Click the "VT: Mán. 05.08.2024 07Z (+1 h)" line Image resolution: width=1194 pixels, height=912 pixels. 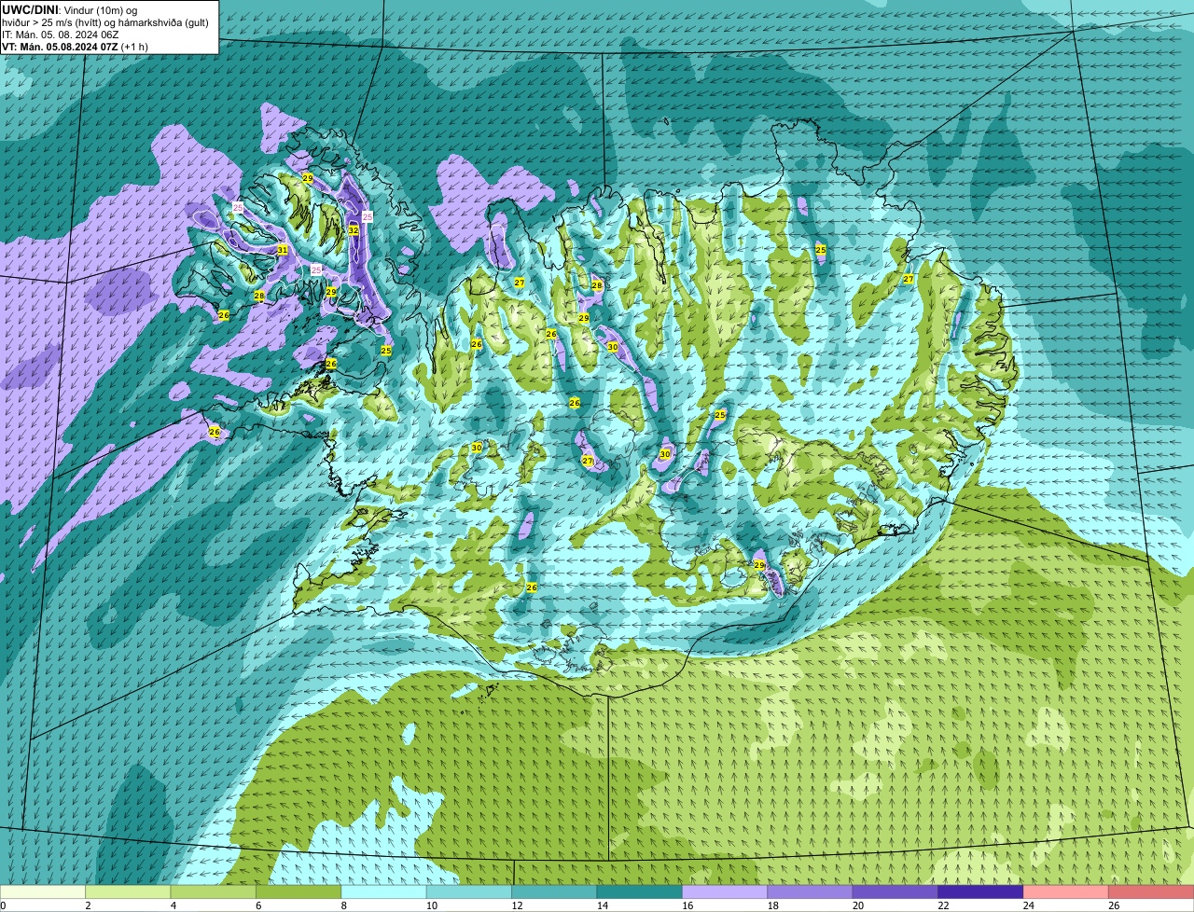[x=75, y=47]
